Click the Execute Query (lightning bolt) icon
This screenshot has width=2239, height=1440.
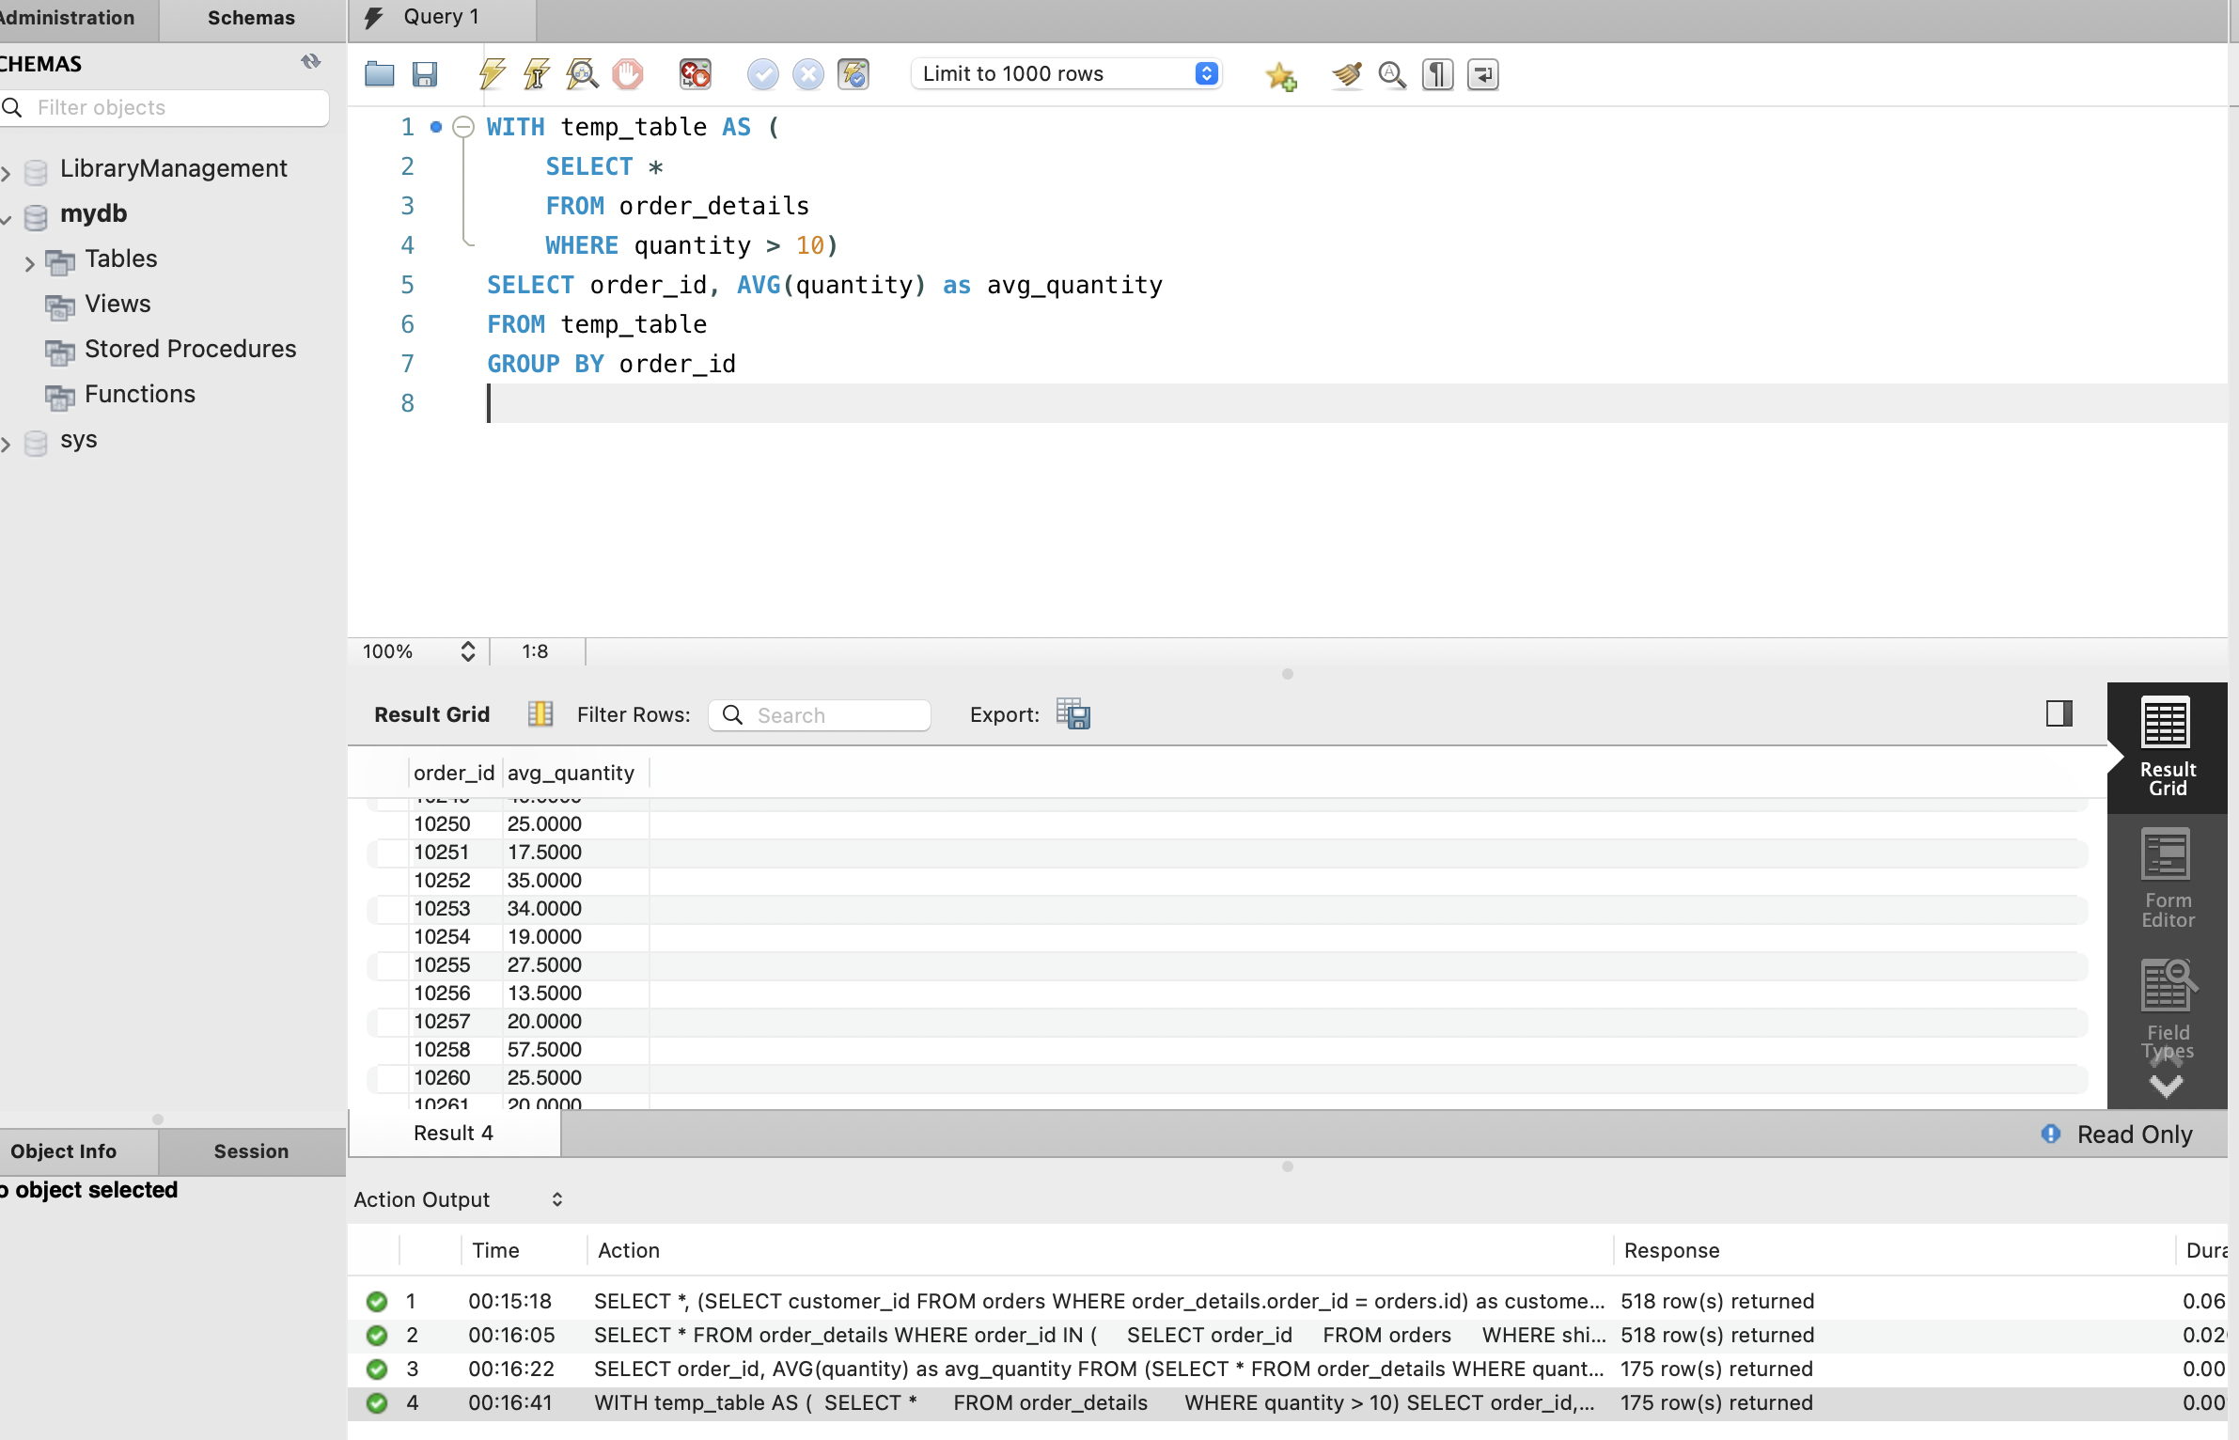(x=492, y=73)
